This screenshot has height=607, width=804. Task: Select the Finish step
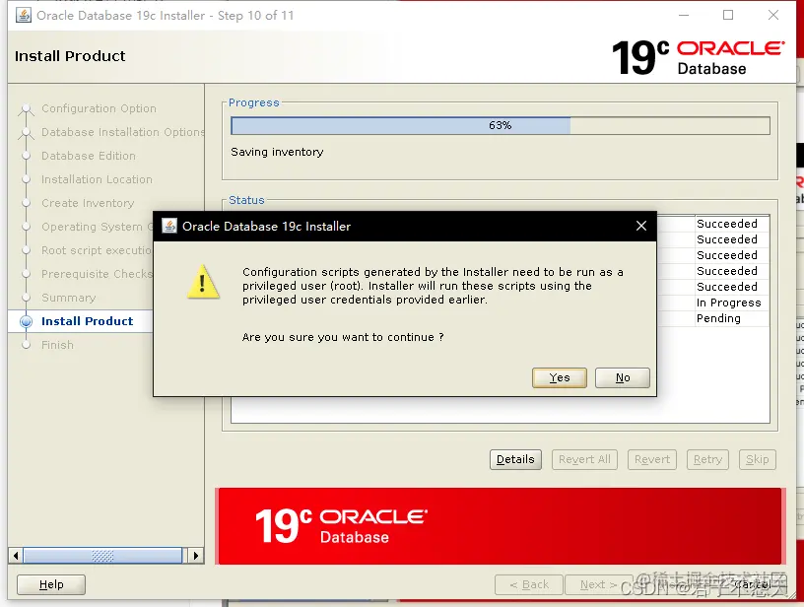(x=57, y=345)
